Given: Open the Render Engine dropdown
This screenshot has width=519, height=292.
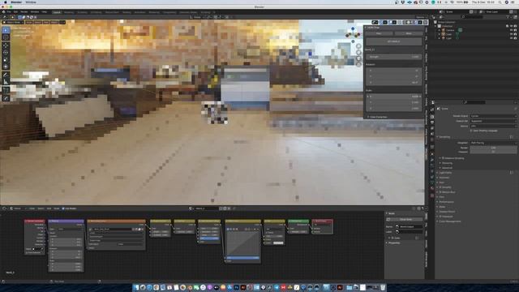Looking at the screenshot, I should (493, 116).
